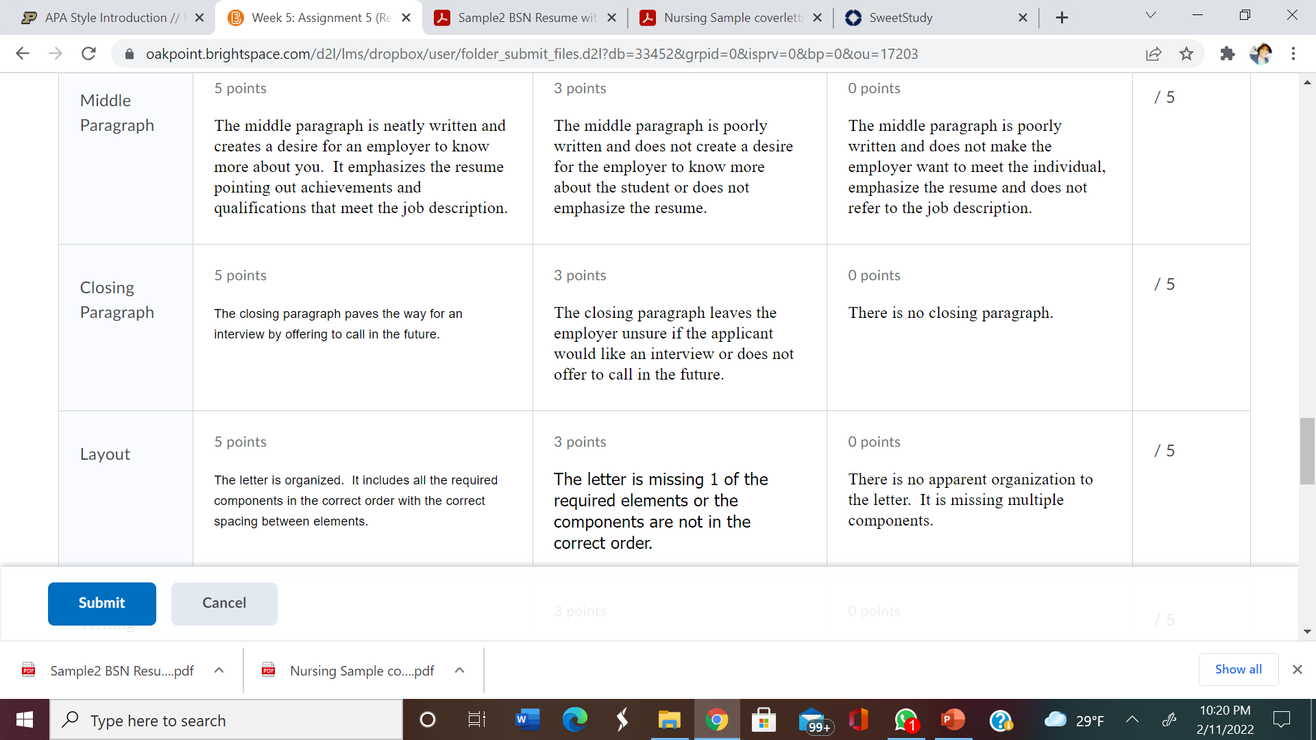Open the Windows notification center
The image size is (1316, 740).
tap(1281, 719)
